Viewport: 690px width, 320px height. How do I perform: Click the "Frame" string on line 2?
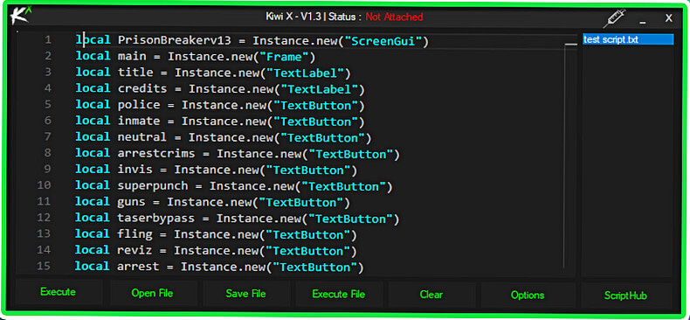[x=284, y=57]
